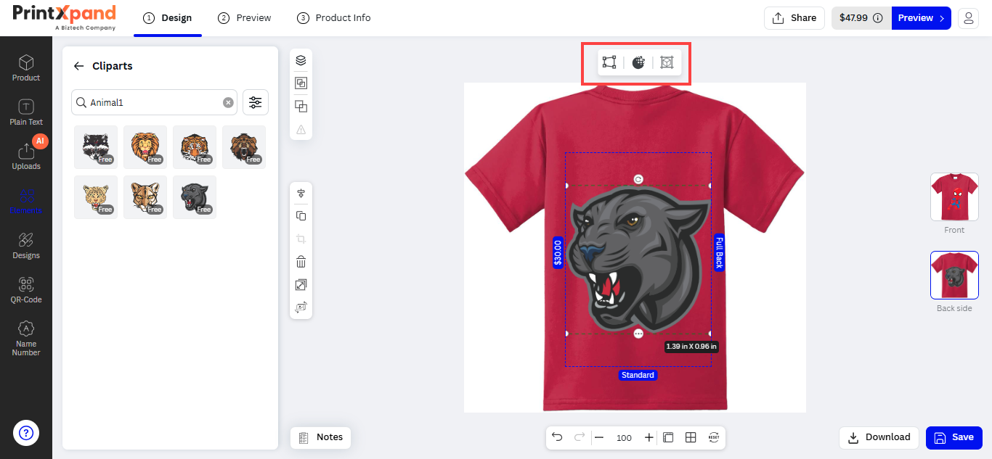Click the duplicate (copy) icon
Viewport: 992px width, 459px height.
point(301,216)
